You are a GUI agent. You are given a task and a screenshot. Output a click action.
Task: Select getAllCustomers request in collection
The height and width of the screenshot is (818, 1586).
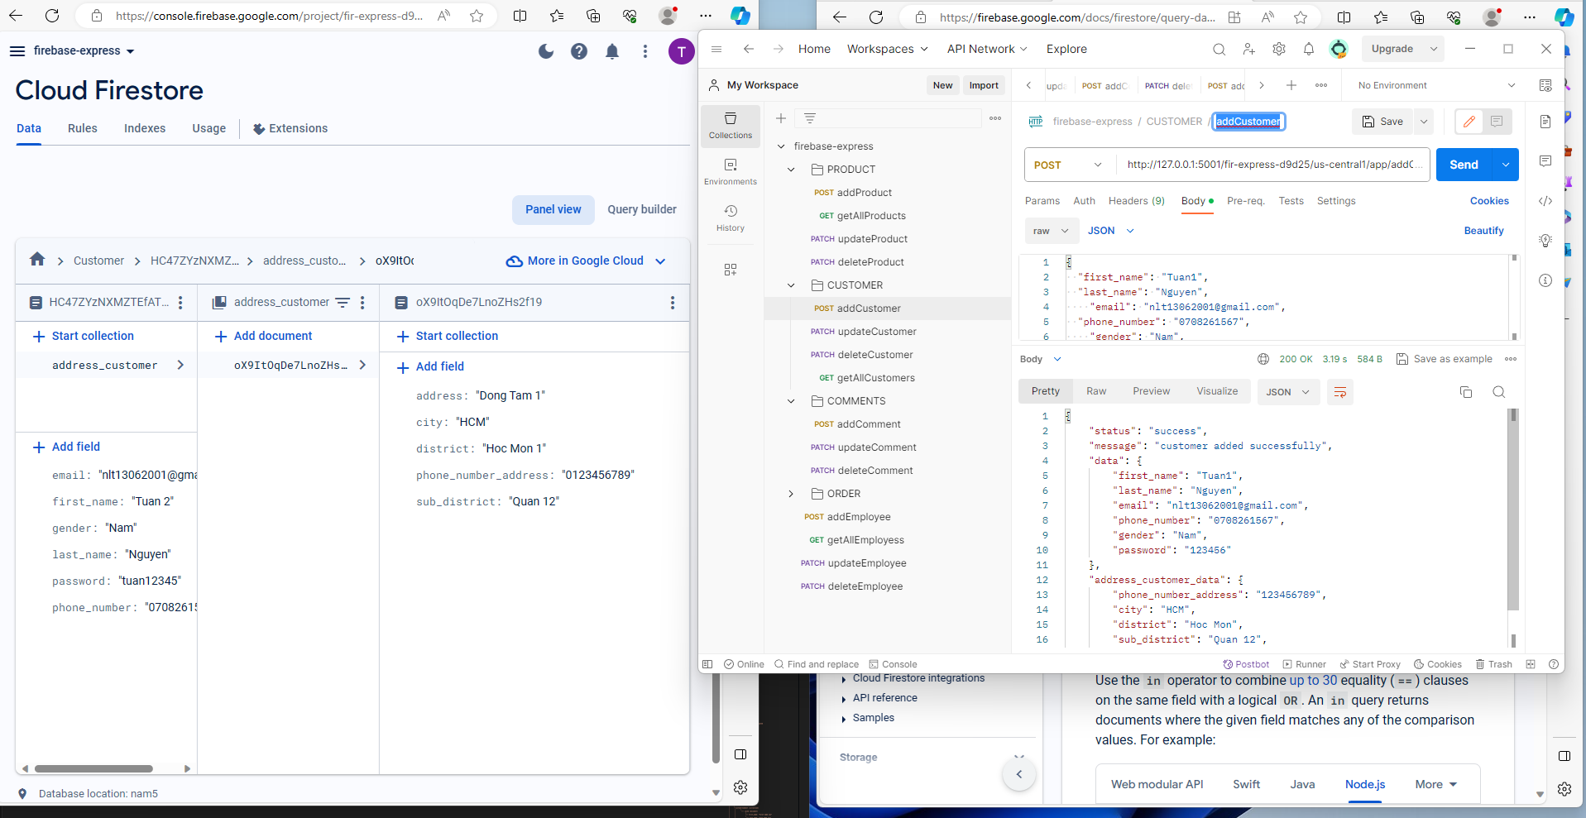875,378
